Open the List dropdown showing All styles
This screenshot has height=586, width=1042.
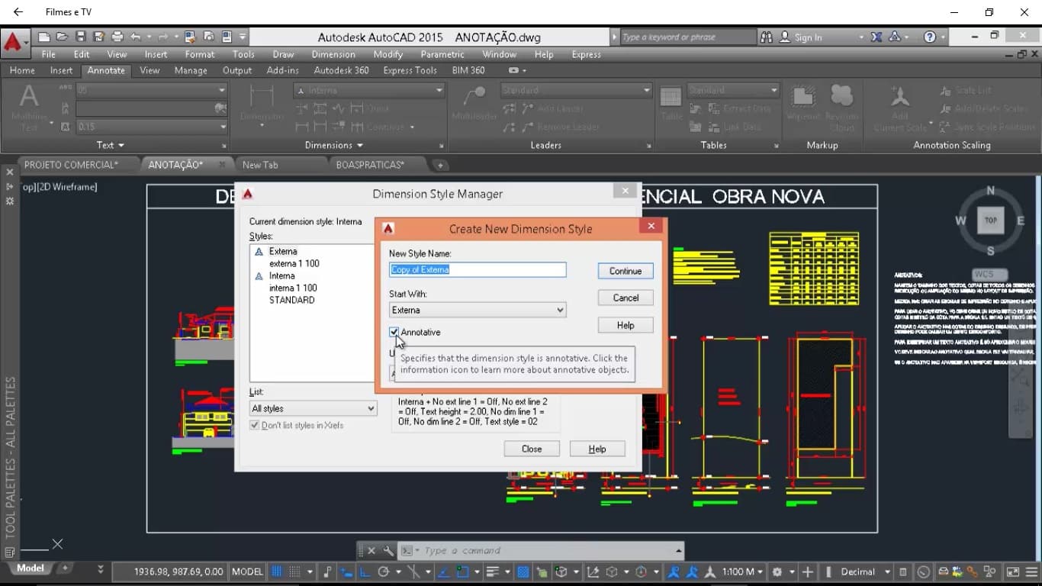[x=314, y=408]
